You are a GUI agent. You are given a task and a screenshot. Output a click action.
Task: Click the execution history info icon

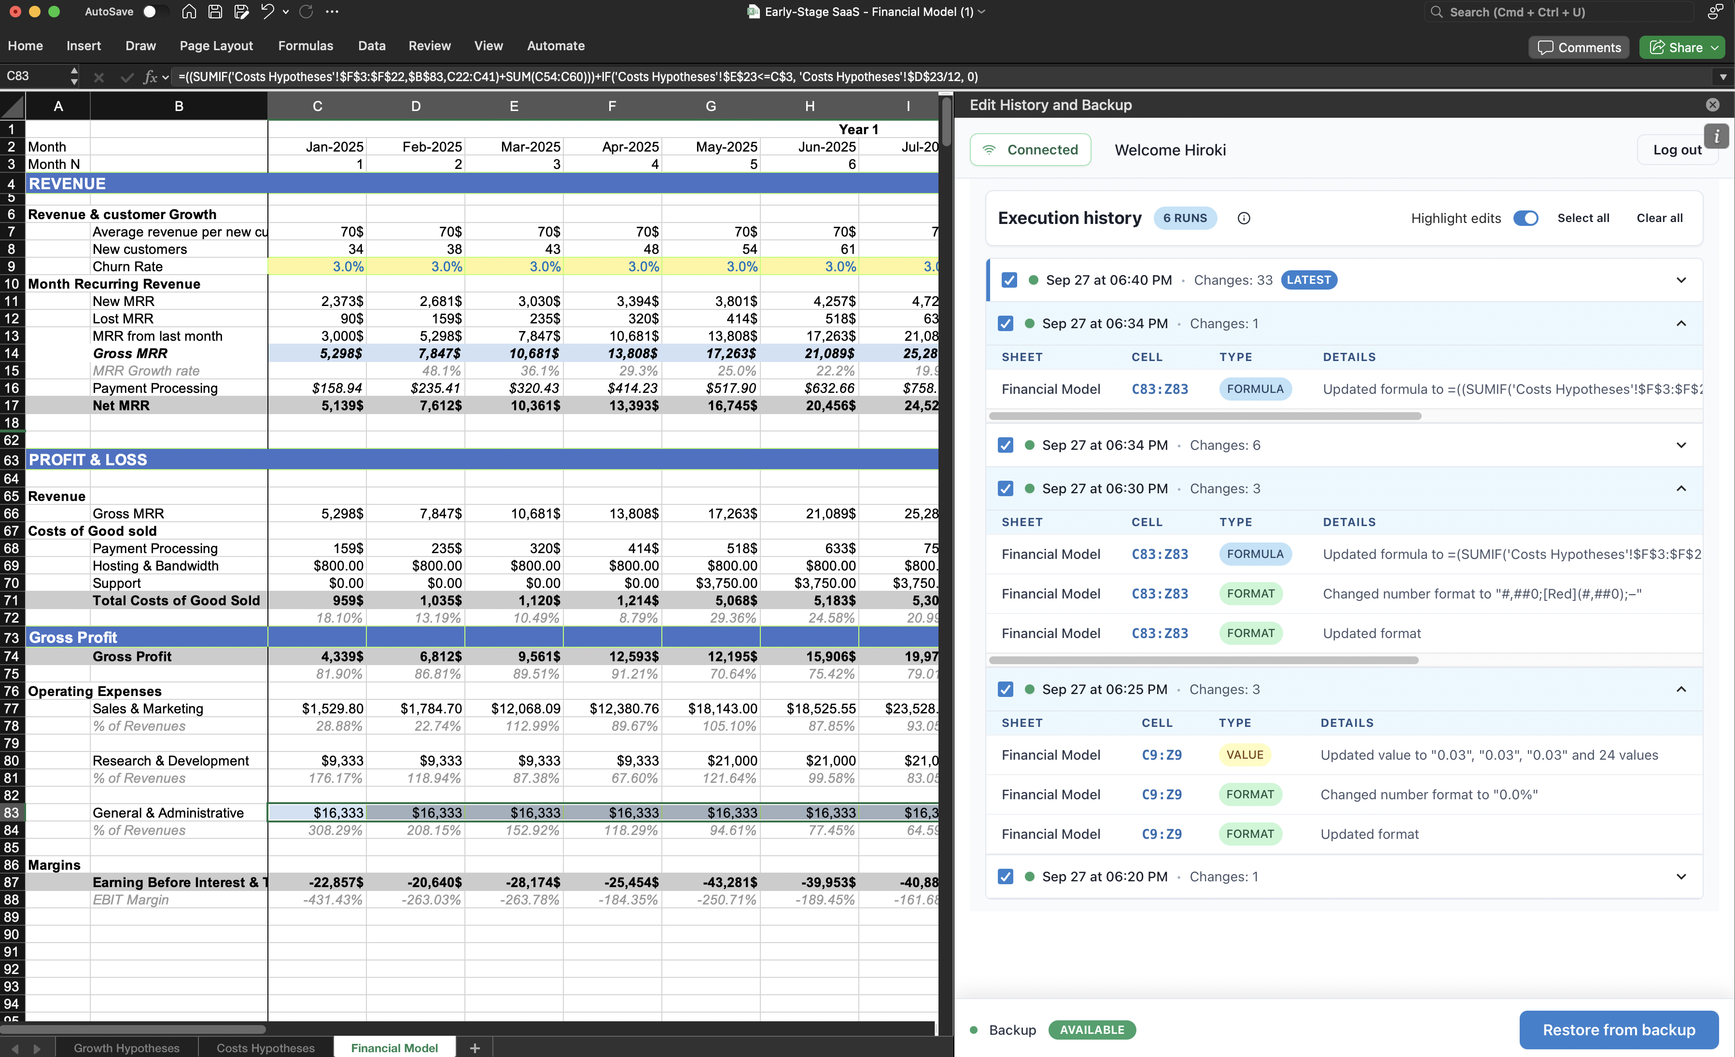tap(1244, 218)
